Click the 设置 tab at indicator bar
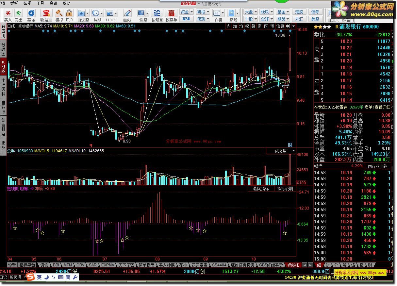 point(12,265)
